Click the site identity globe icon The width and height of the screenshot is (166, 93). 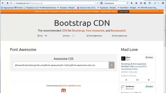11,3
